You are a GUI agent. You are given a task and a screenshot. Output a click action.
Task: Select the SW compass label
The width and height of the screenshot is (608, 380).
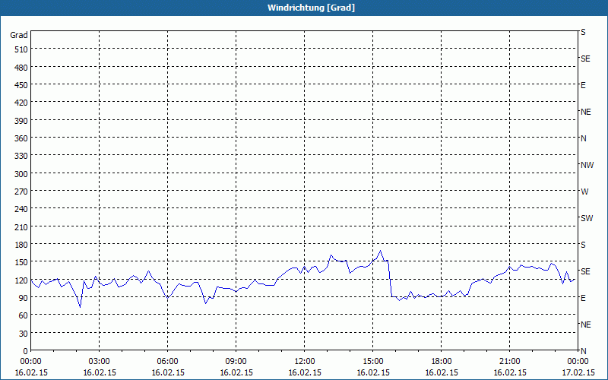[587, 218]
